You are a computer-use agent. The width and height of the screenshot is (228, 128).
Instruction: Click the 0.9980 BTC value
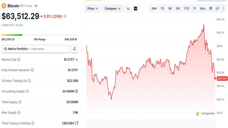8,25
